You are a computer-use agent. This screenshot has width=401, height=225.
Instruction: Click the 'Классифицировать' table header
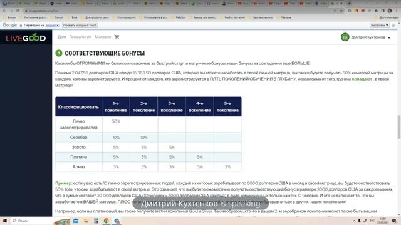point(78,107)
